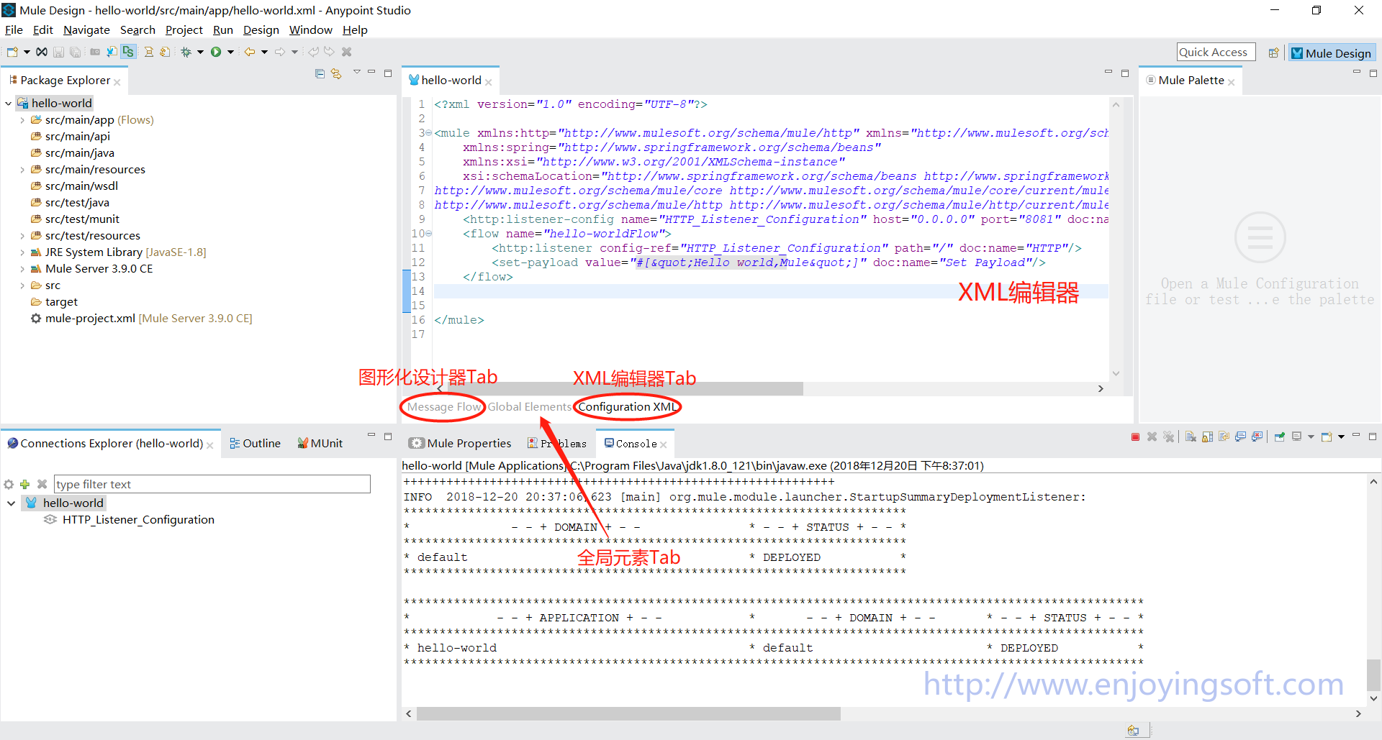Screen dimensions: 1382x740
Task: Collapse the hello-world project tree
Action: [8, 104]
